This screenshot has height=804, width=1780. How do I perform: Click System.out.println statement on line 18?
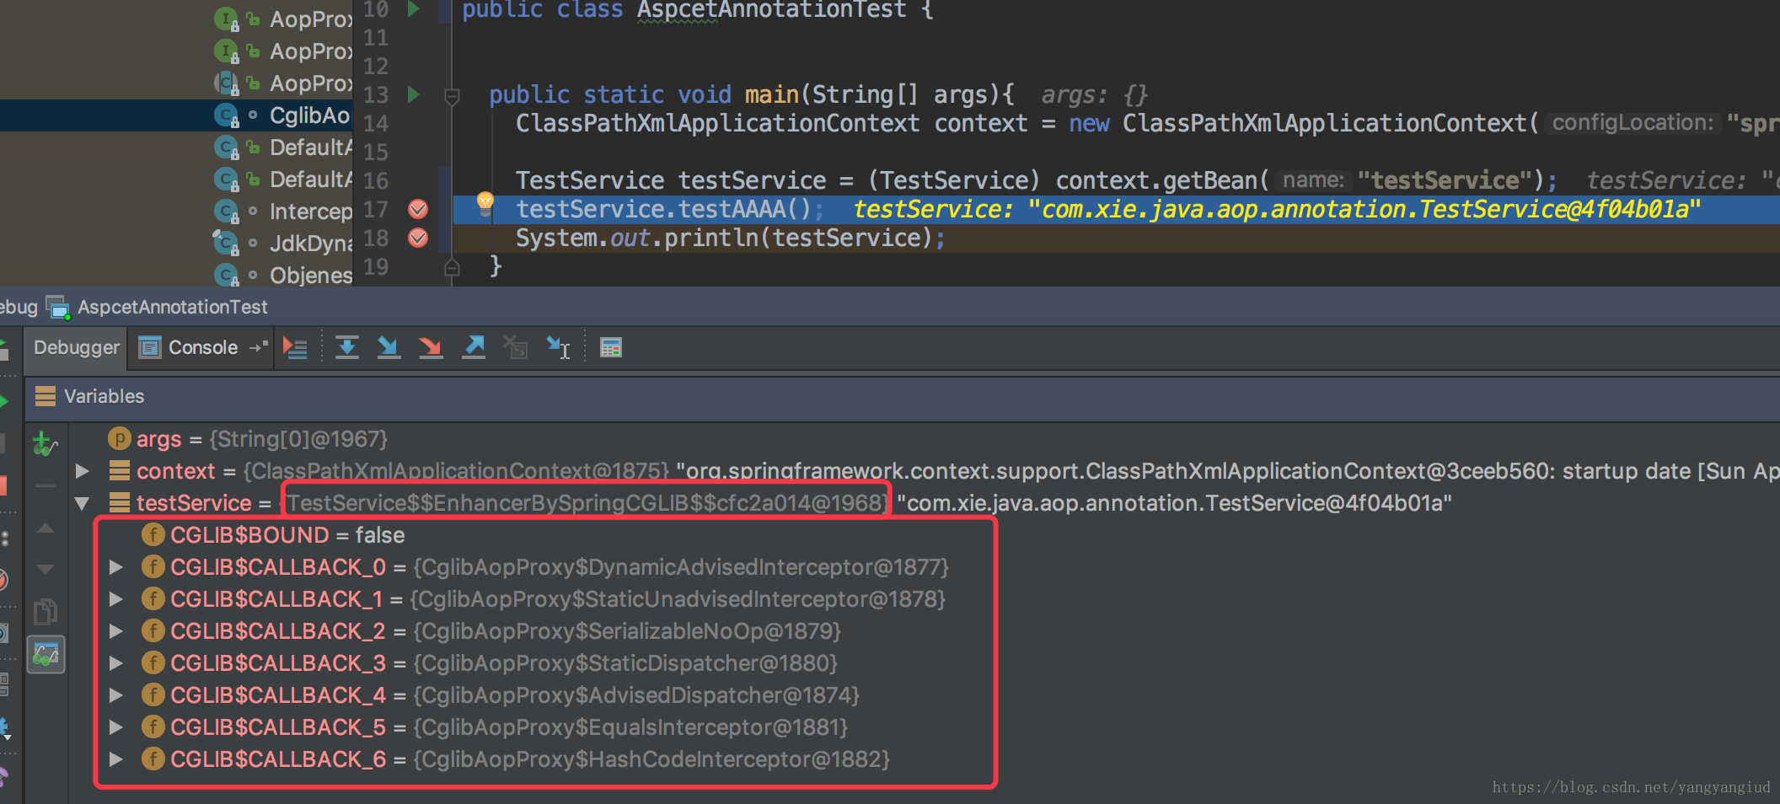[731, 238]
